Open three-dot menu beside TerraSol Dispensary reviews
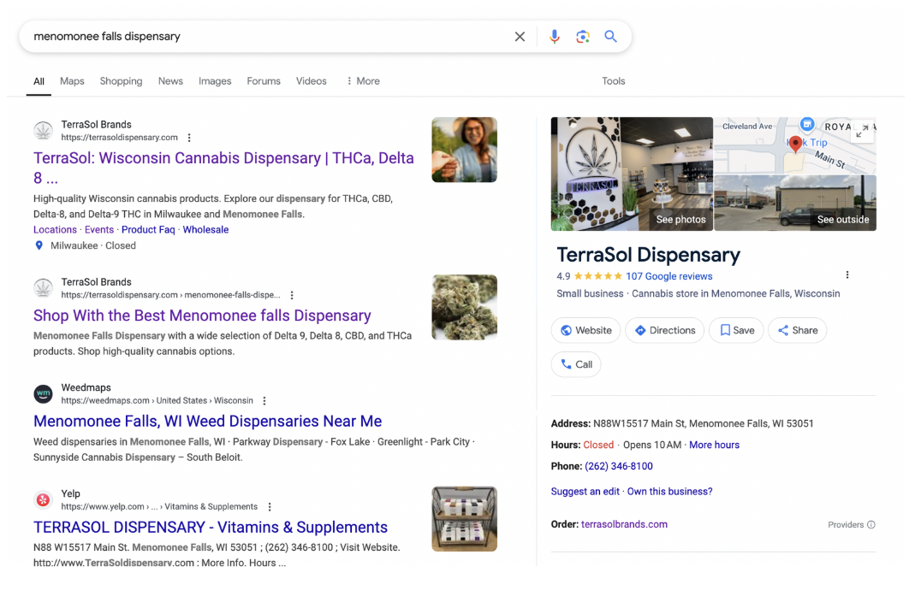The width and height of the screenshot is (909, 602). 847,275
